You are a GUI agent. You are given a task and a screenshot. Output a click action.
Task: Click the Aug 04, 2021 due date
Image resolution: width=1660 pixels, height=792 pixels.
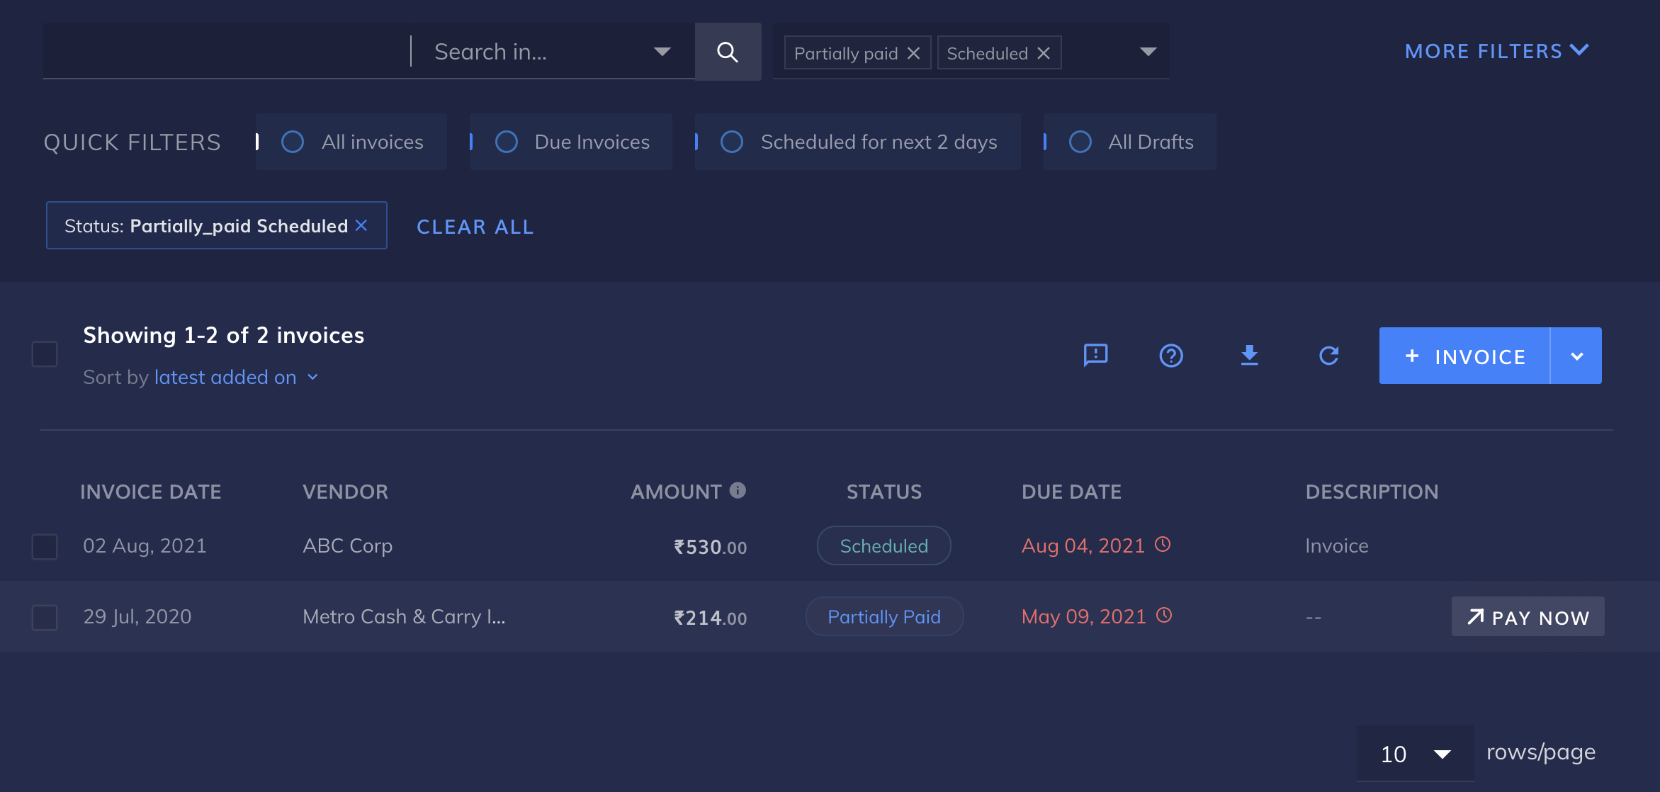click(1083, 545)
